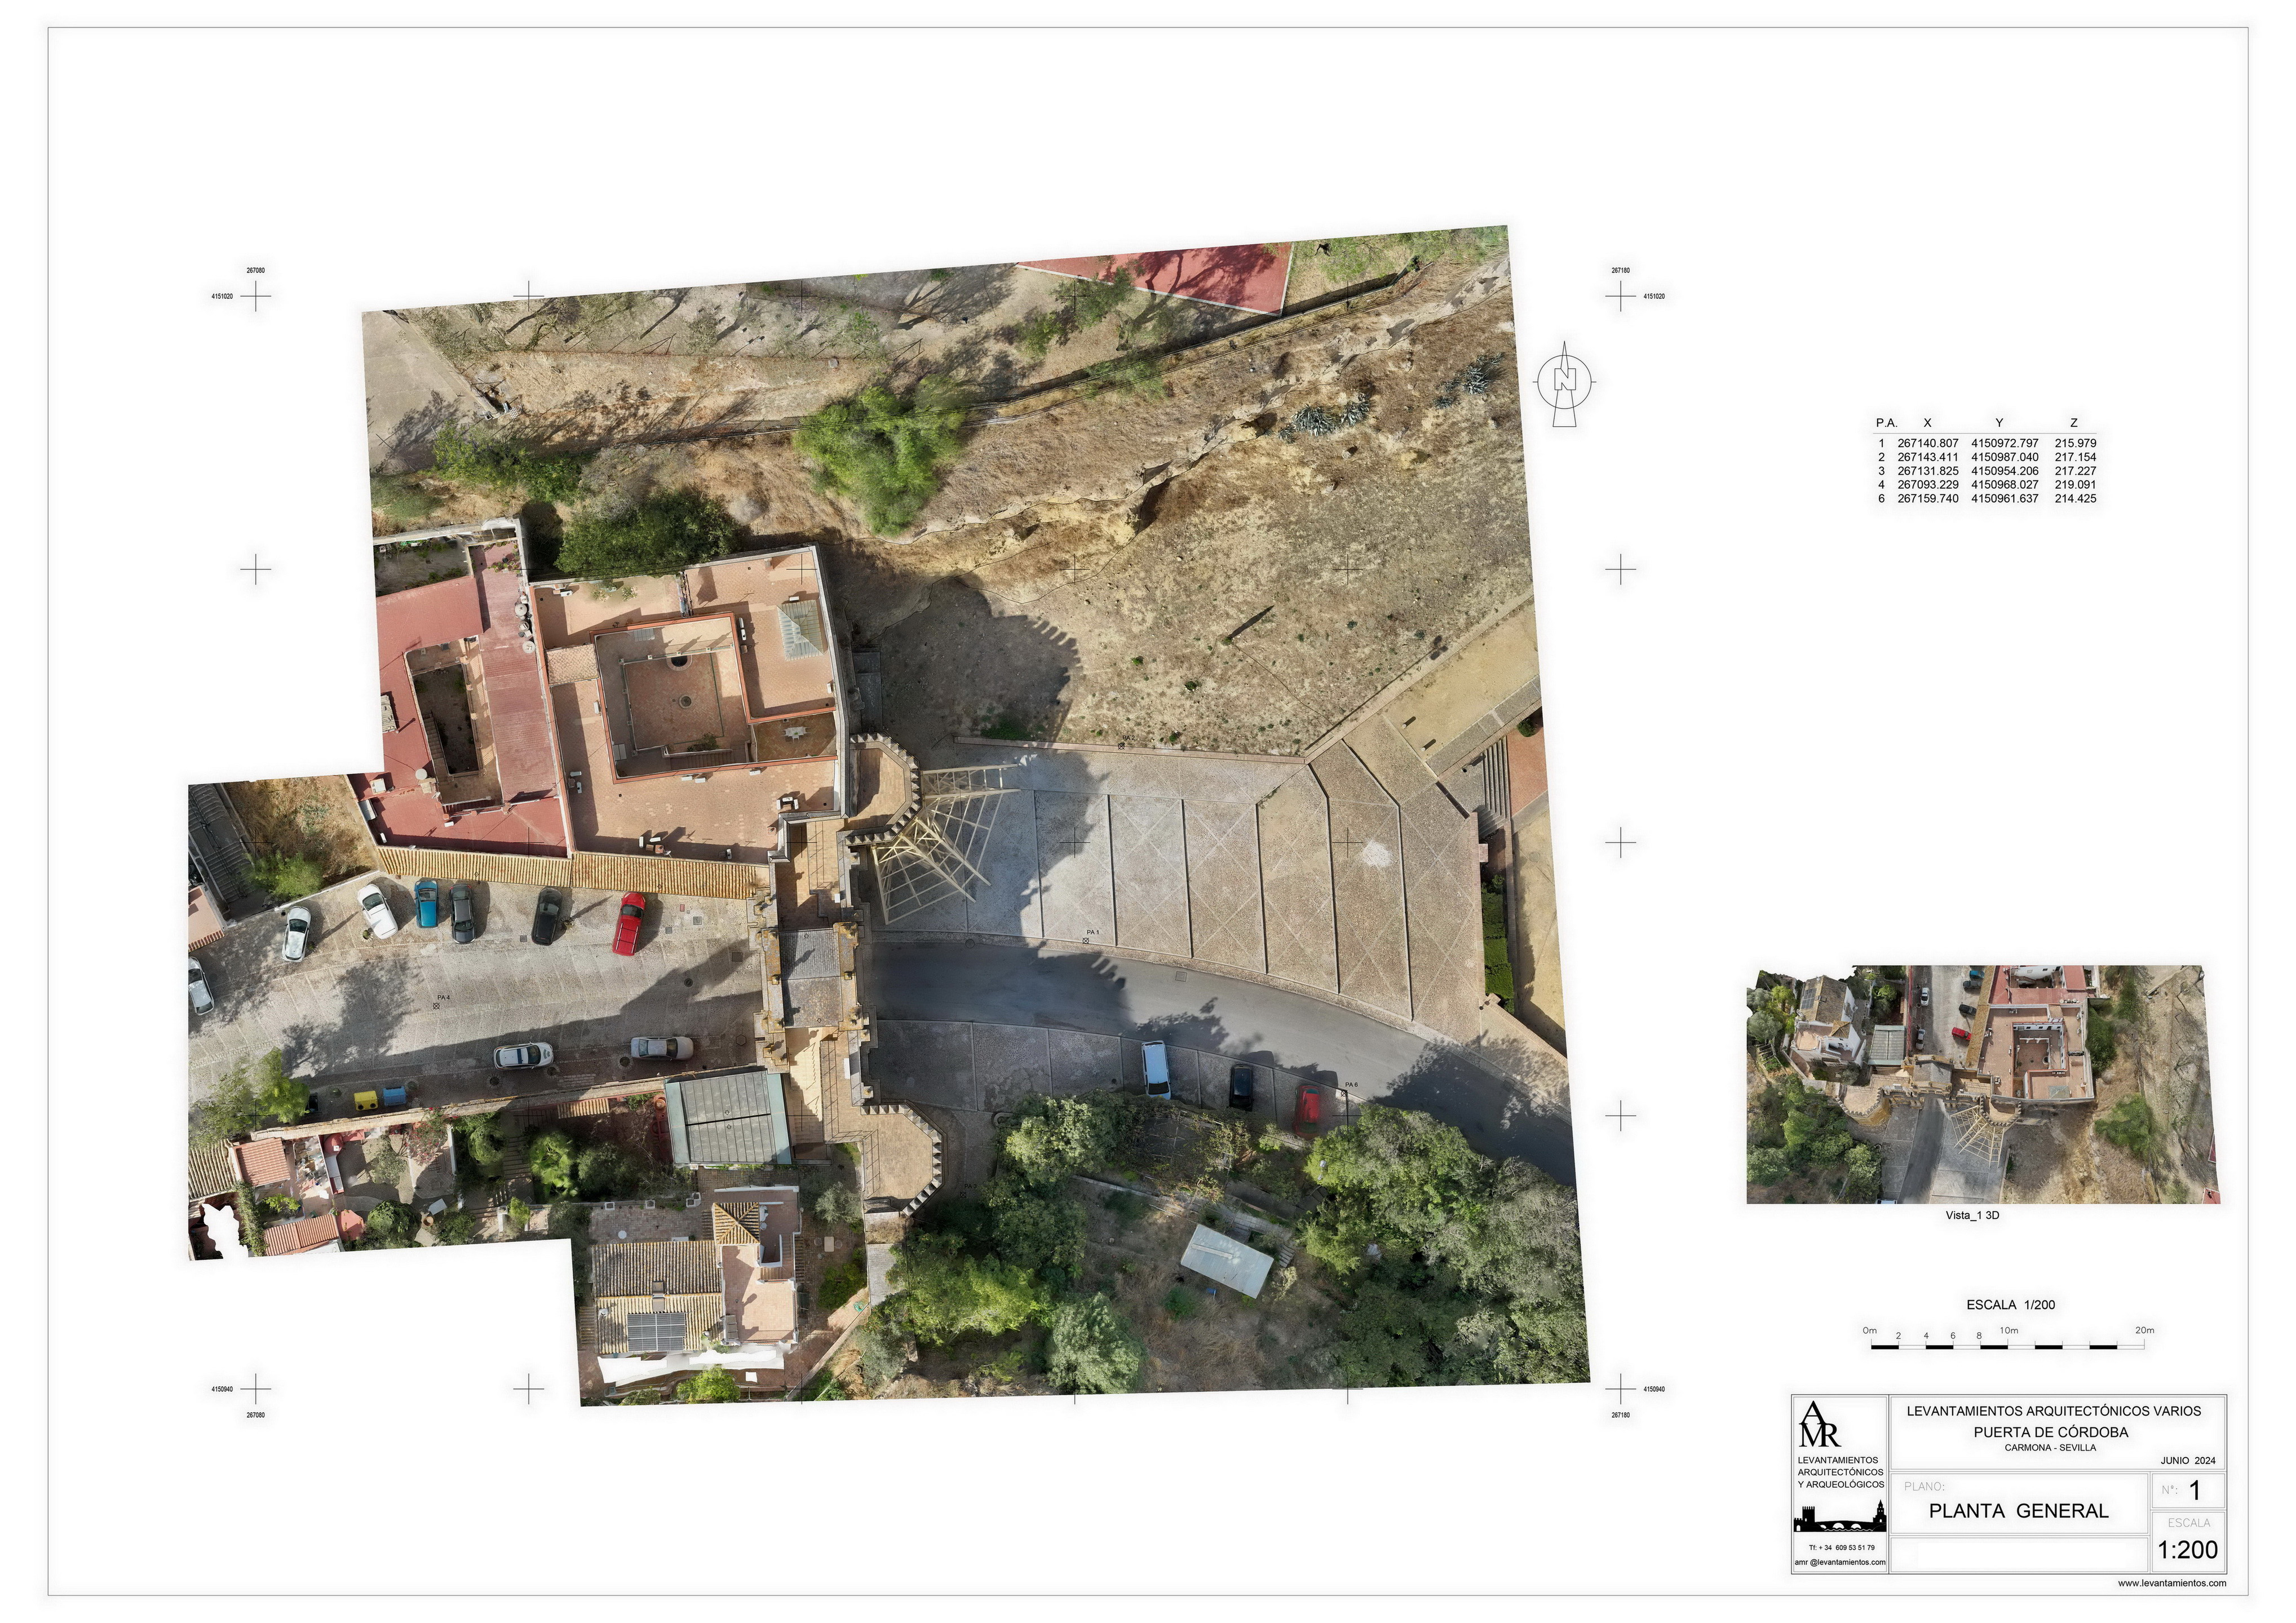This screenshot has width=2296, height=1623.
Task: Click the amr@levantamientos.com email address
Action: point(1840,1562)
